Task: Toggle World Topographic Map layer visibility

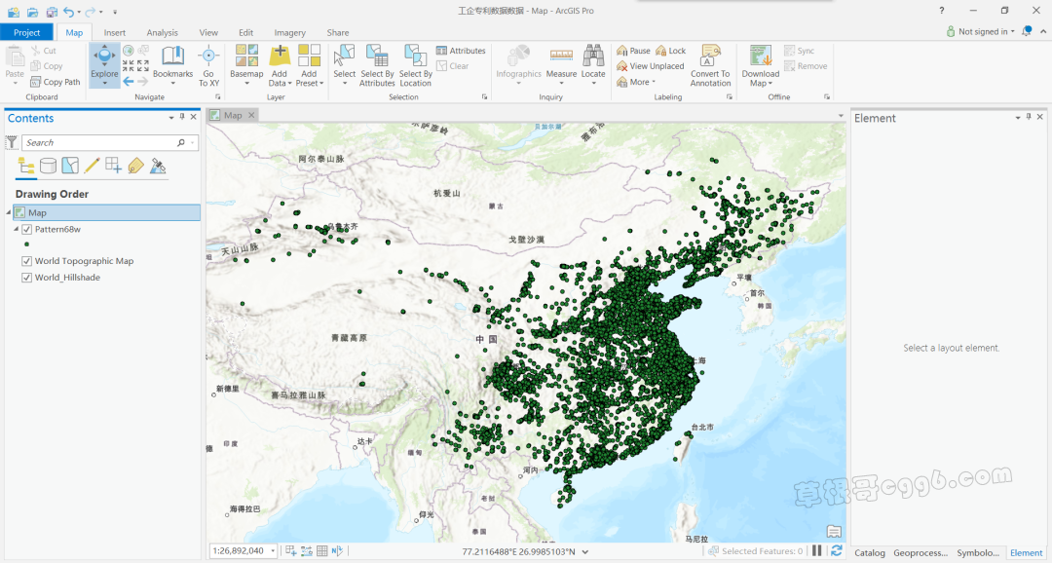Action: (x=27, y=261)
